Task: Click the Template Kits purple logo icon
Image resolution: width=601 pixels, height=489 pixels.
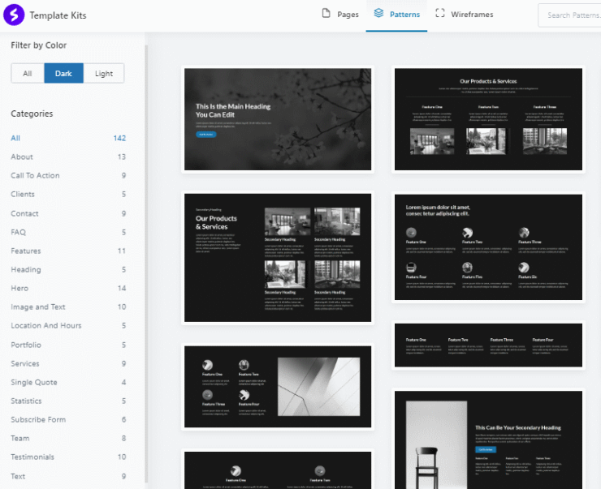Action: tap(14, 15)
